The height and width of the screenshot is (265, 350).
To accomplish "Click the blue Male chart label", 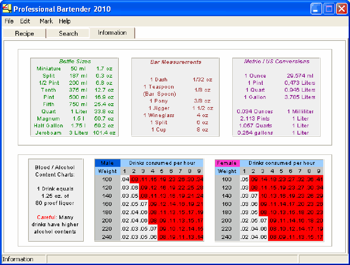I will (x=107, y=163).
